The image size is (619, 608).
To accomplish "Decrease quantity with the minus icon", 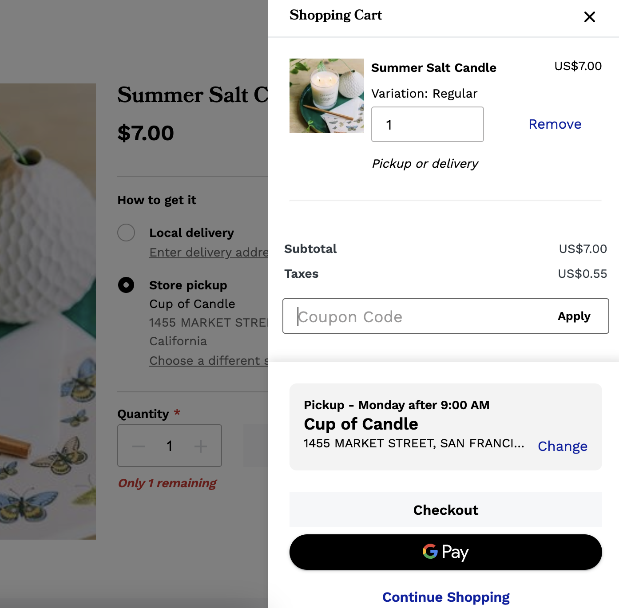I will click(139, 446).
